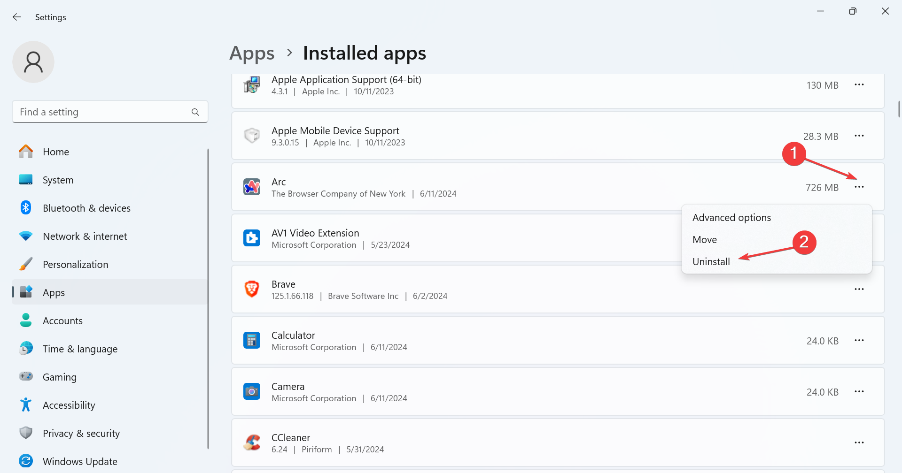The height and width of the screenshot is (473, 902).
Task: Open more options for Calculator
Action: click(859, 340)
